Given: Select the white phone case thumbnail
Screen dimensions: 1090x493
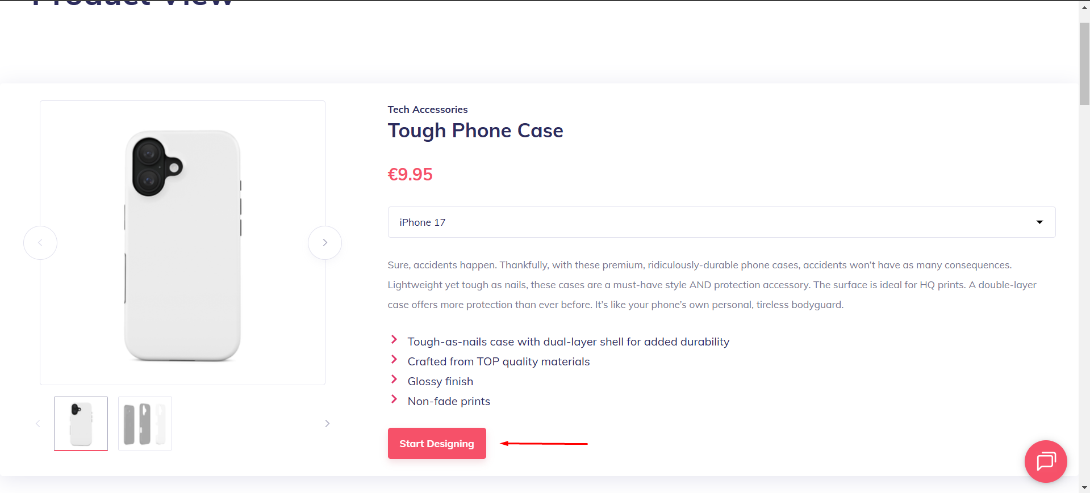Looking at the screenshot, I should (81, 424).
